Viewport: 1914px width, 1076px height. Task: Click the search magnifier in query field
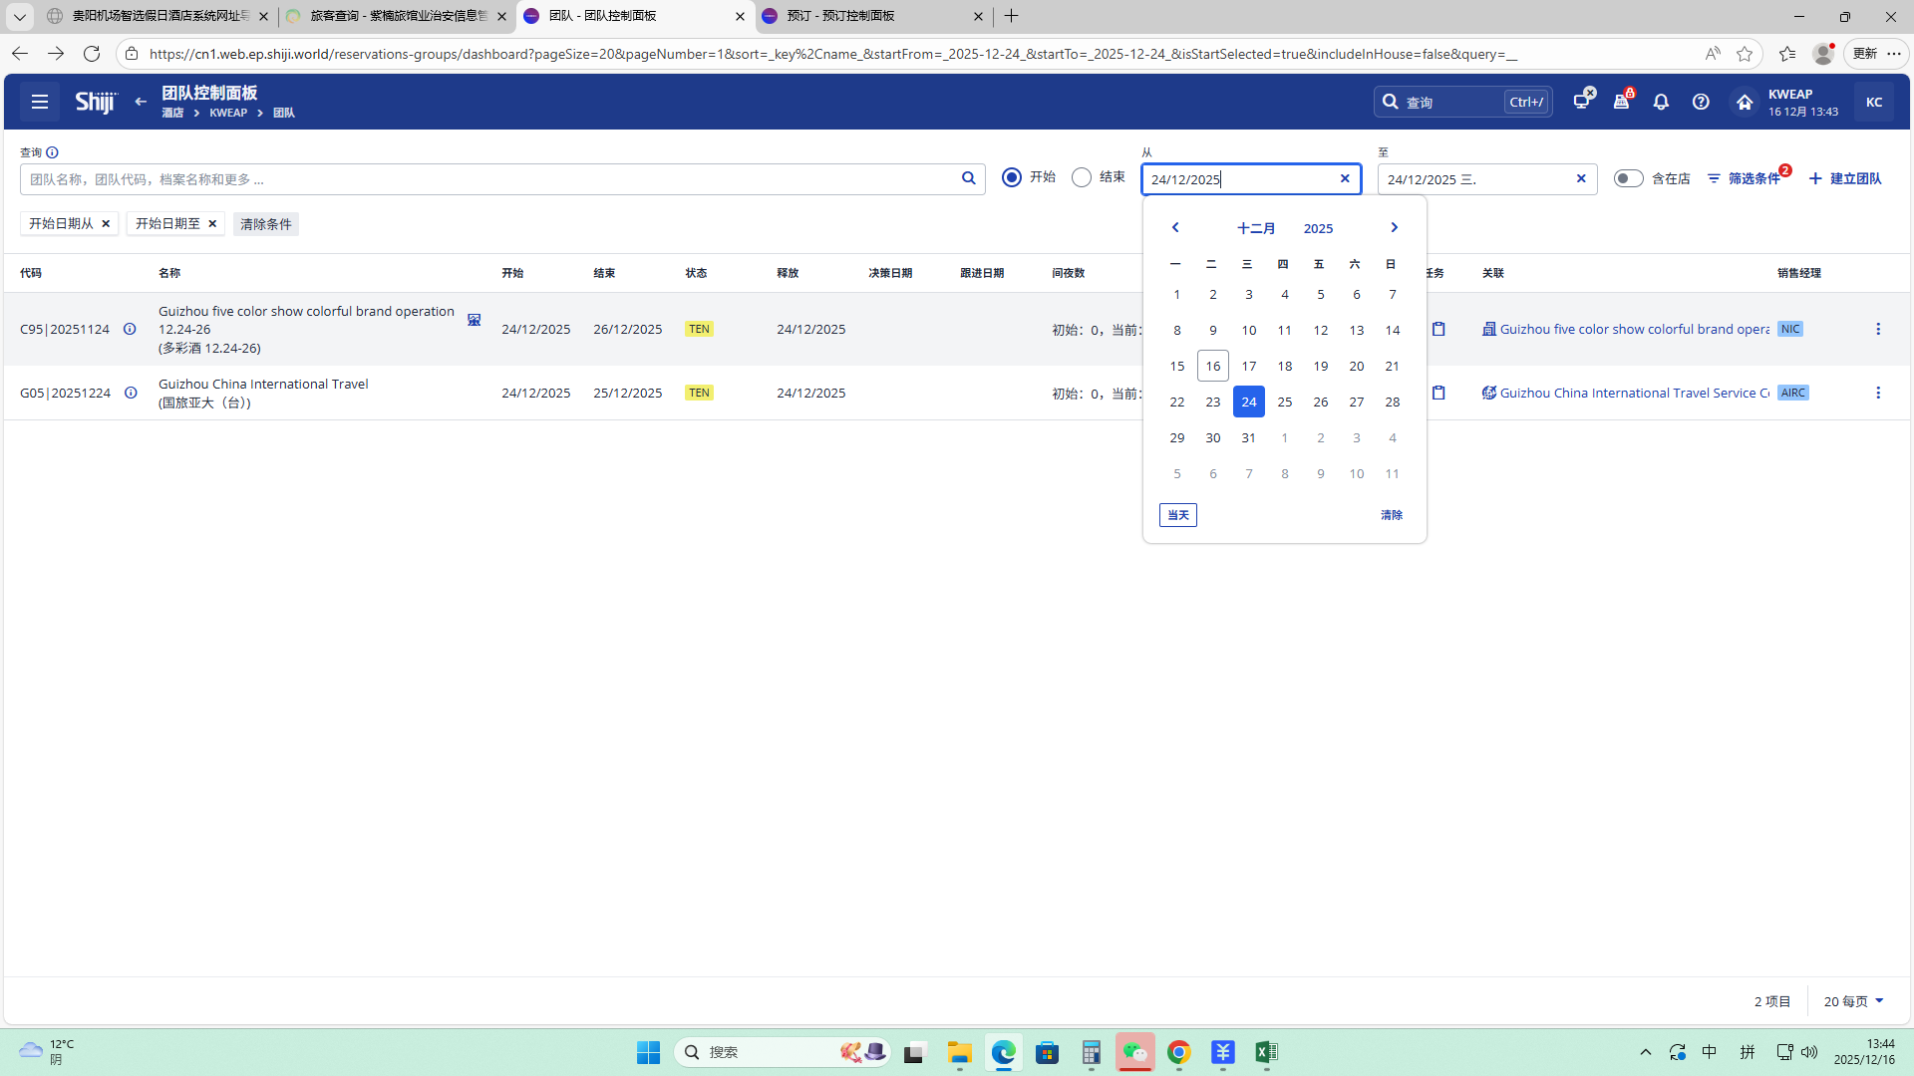(968, 178)
